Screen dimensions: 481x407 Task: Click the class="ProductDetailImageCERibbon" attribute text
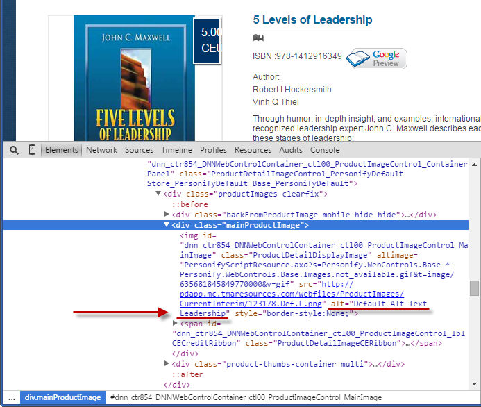pyautogui.click(x=323, y=343)
